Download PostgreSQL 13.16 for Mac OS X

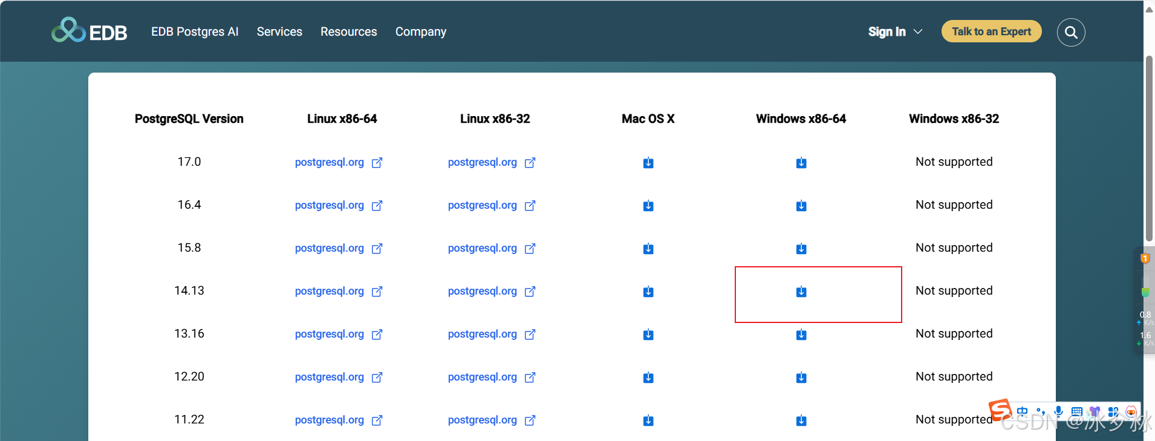click(x=648, y=335)
